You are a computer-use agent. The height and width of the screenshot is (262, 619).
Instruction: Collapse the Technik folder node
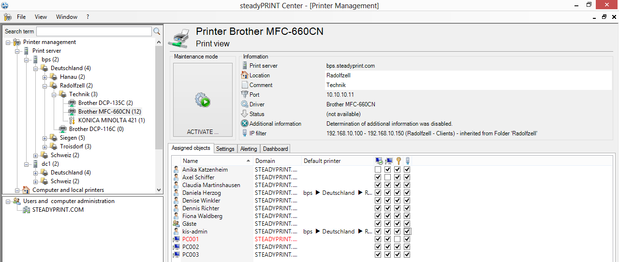54,94
